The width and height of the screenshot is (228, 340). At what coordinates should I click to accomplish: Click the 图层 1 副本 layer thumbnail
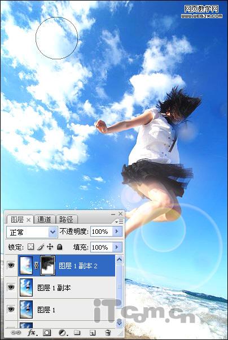pyautogui.click(x=26, y=287)
